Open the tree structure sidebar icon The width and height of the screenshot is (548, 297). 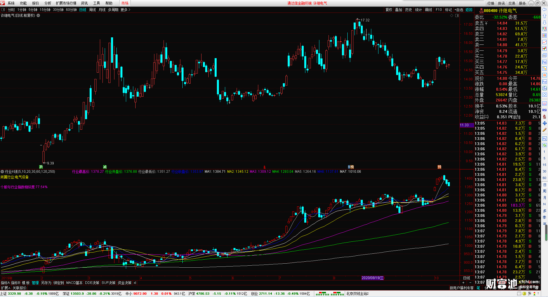(544, 69)
